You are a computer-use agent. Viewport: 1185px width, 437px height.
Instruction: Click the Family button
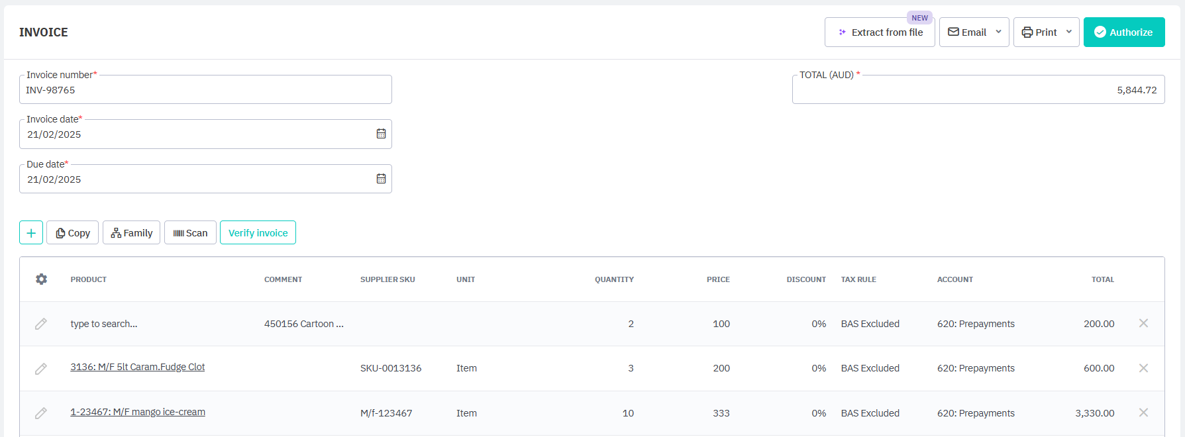tap(131, 233)
